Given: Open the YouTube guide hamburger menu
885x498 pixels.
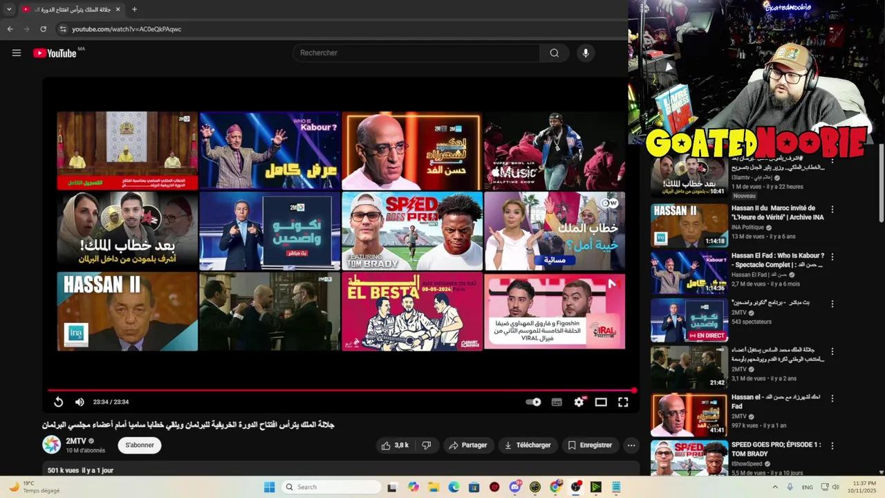Looking at the screenshot, I should pos(17,53).
